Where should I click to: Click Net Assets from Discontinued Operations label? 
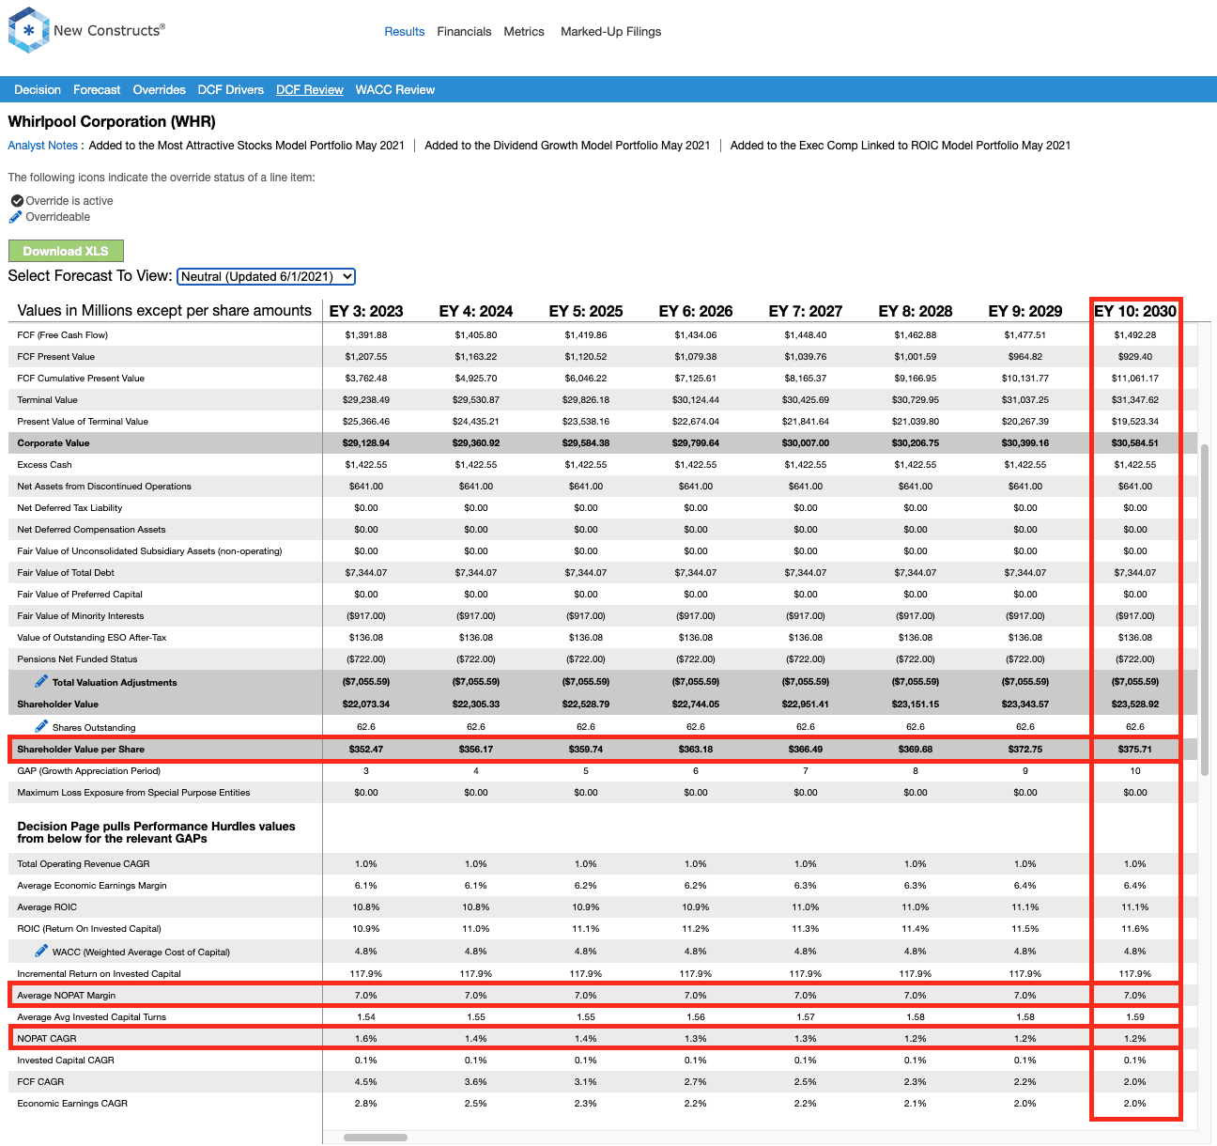[x=104, y=487]
